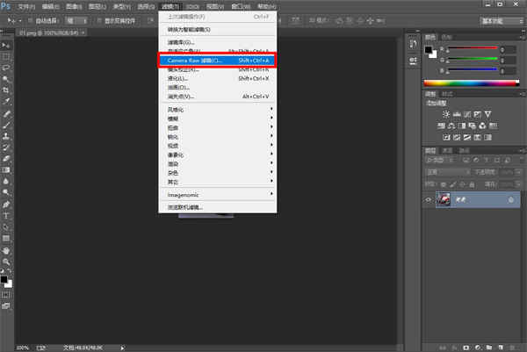Select the Horizontal Type tool
Image resolution: width=527 pixels, height=352 pixels.
tap(7, 214)
